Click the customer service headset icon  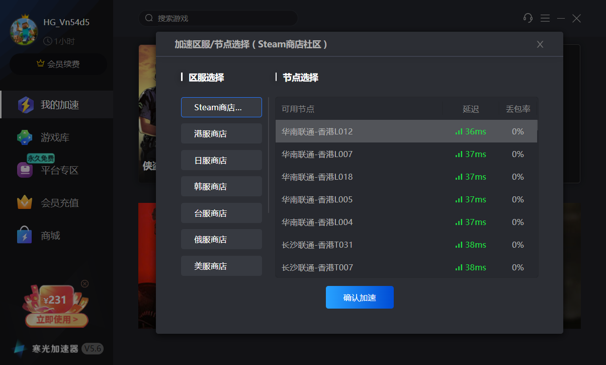point(528,18)
